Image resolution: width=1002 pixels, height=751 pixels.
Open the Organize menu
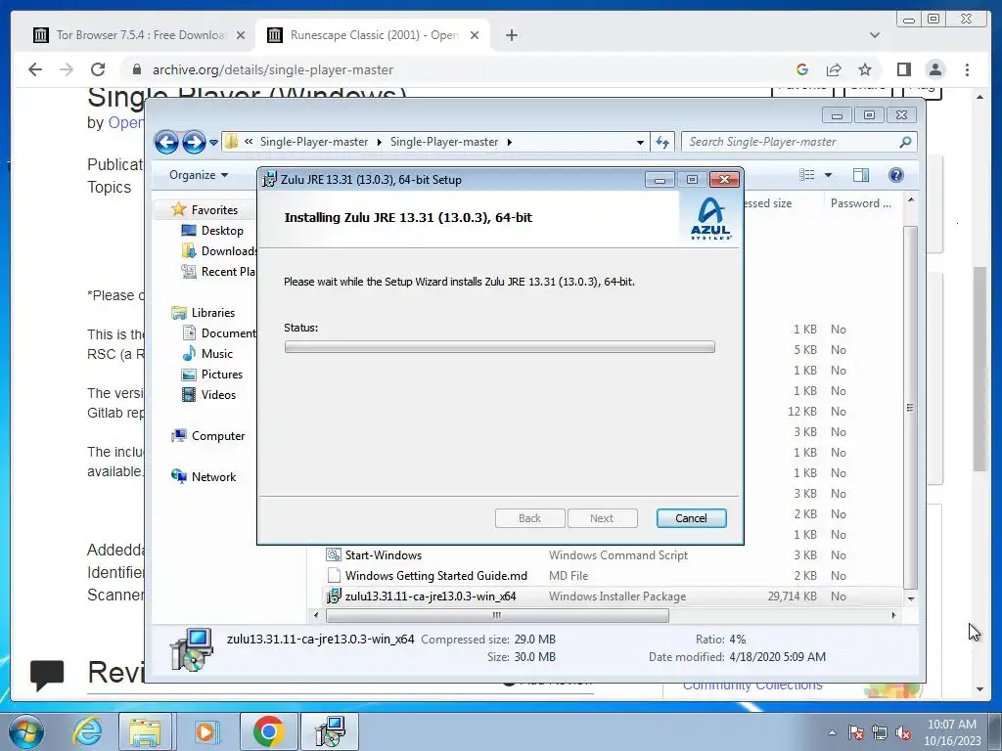[x=198, y=175]
